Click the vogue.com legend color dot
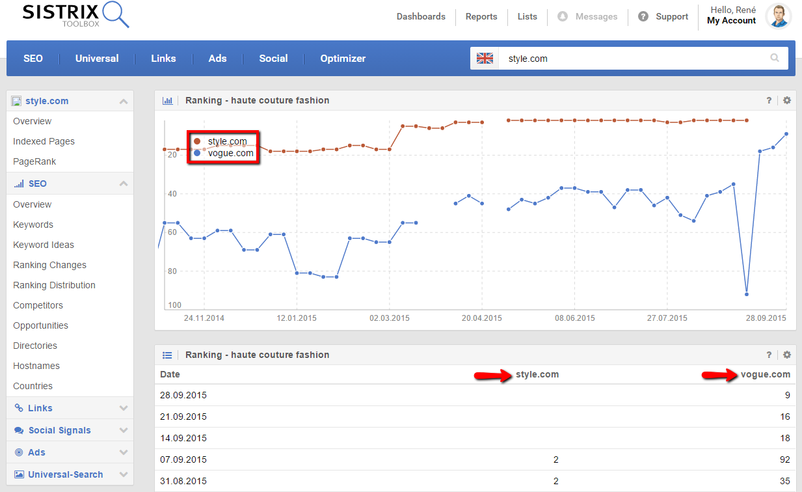This screenshot has width=802, height=492. pyautogui.click(x=197, y=154)
